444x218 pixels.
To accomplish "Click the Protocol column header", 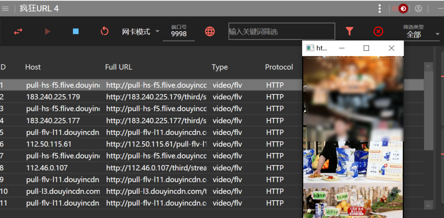I will 279,67.
